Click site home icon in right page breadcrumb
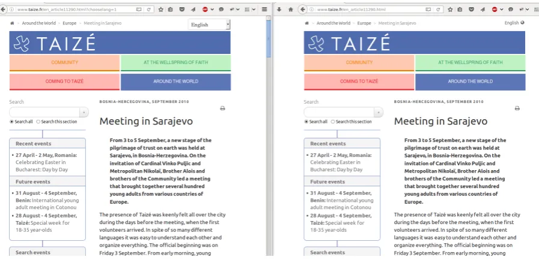 [307, 23]
